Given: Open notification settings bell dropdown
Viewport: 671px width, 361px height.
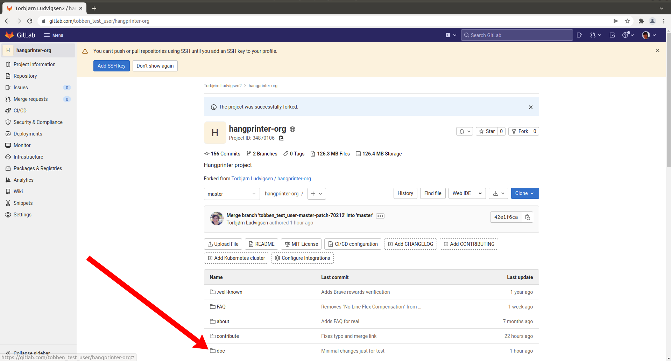Looking at the screenshot, I should pos(464,131).
